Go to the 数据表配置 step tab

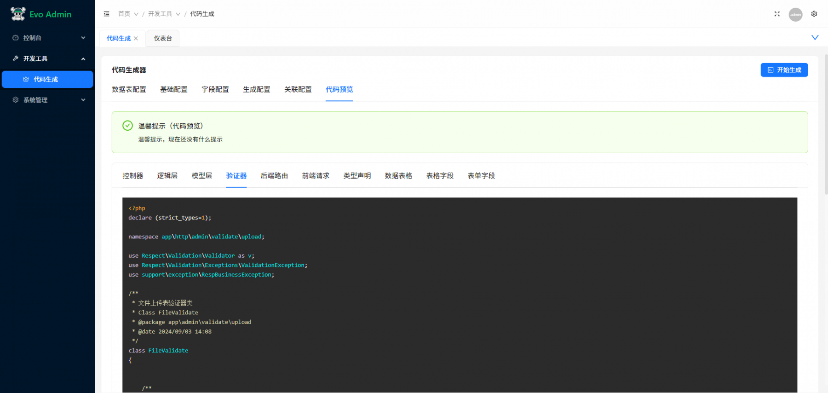(129, 89)
